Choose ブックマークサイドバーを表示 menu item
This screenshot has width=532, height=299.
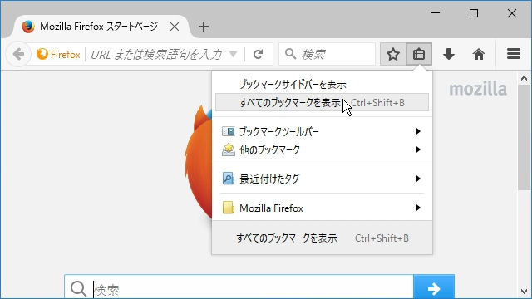point(322,84)
